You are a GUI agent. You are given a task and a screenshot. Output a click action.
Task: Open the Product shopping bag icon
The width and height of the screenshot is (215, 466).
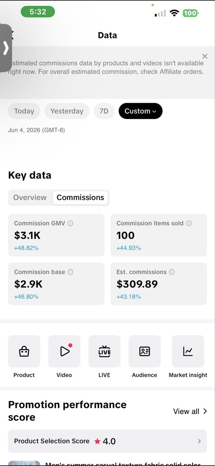tap(24, 351)
